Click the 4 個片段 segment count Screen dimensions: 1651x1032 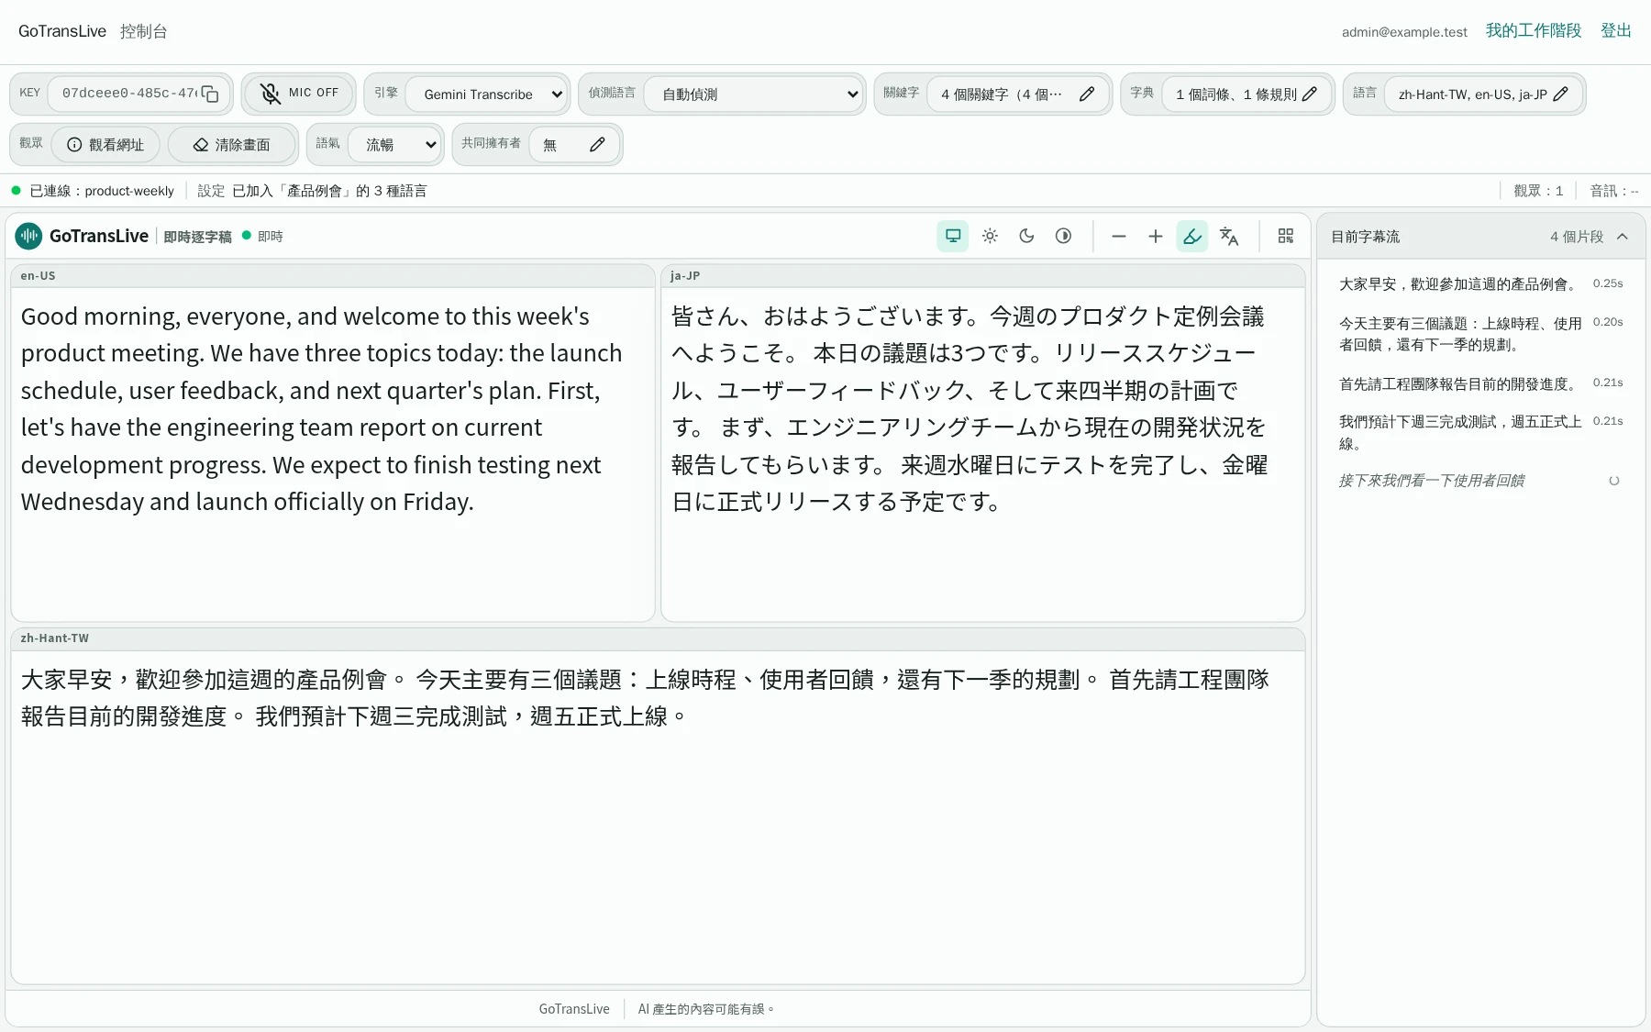click(x=1577, y=237)
